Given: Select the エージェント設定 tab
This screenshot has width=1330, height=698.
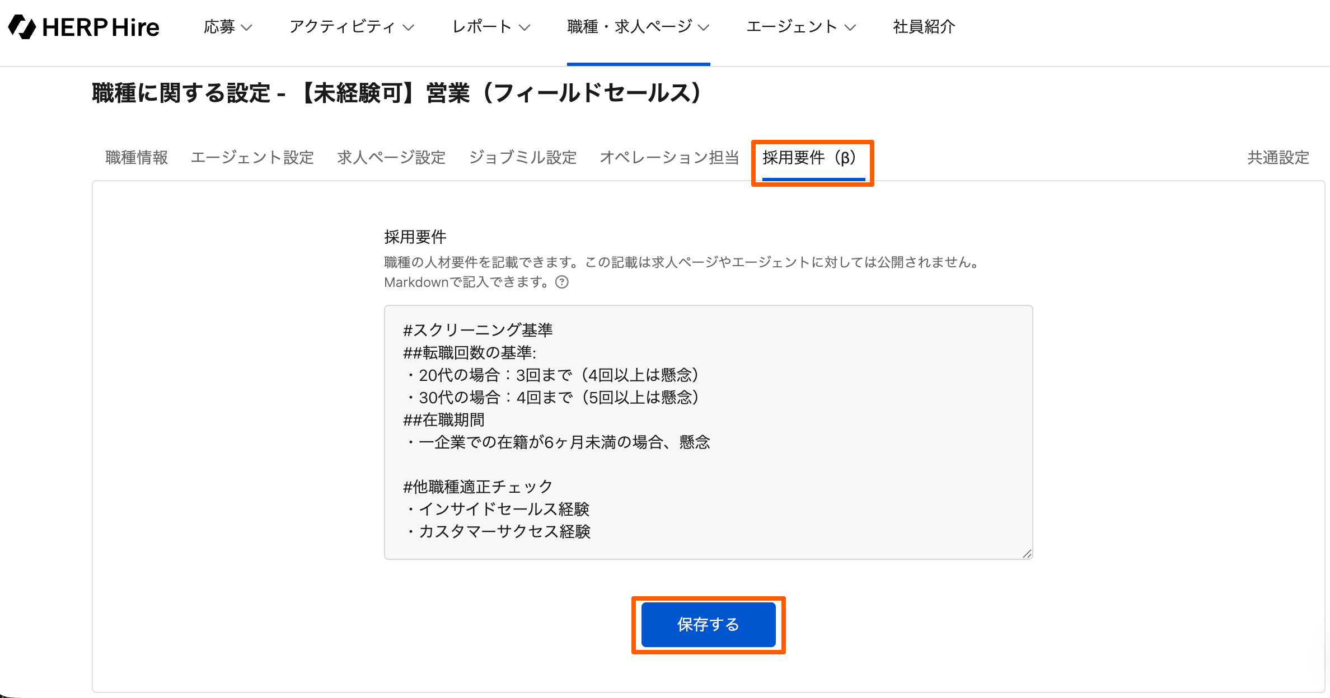Looking at the screenshot, I should tap(252, 158).
